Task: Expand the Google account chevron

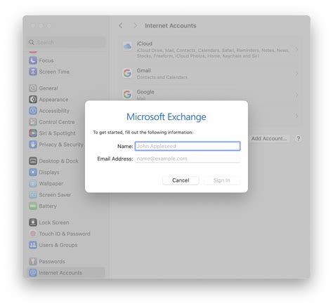Action: coord(296,95)
